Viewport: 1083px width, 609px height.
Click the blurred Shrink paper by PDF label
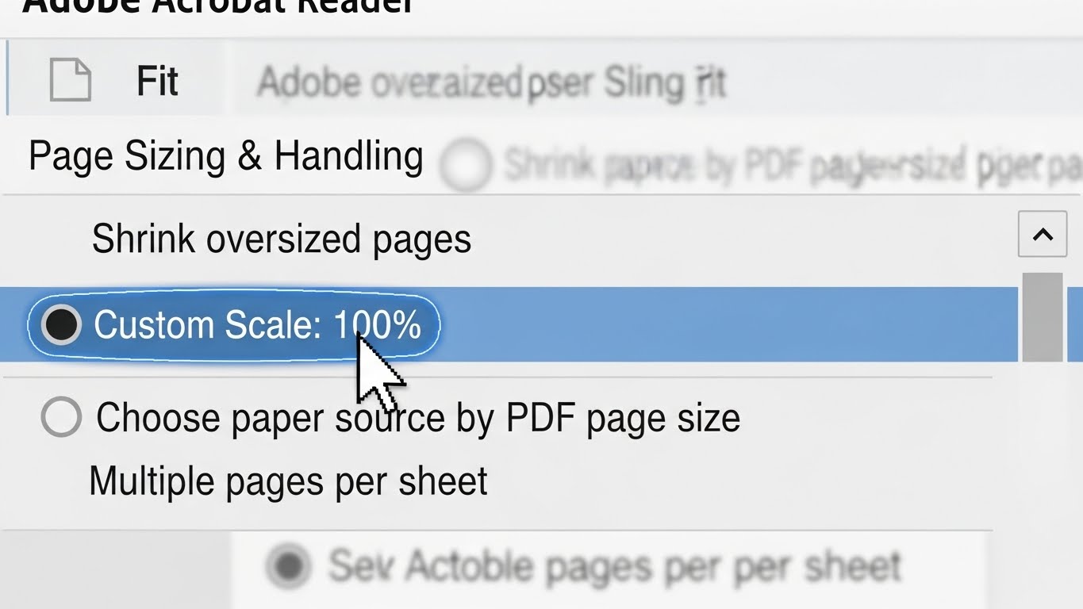[x=785, y=165]
